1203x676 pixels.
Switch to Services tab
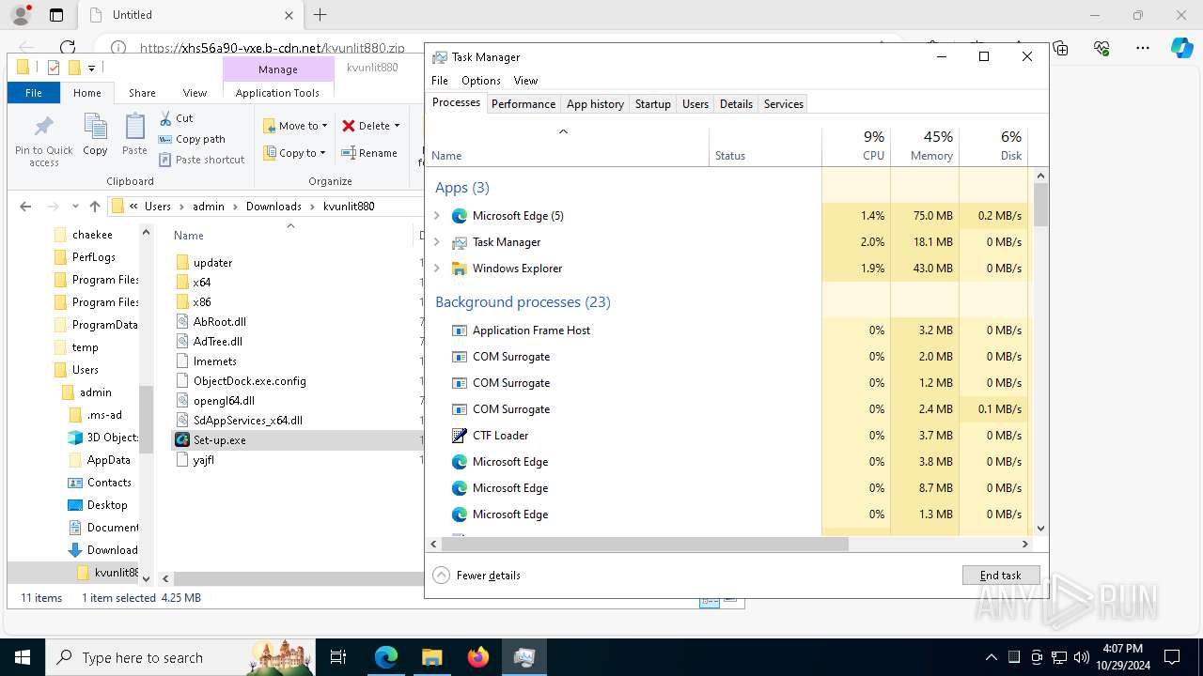tap(784, 104)
